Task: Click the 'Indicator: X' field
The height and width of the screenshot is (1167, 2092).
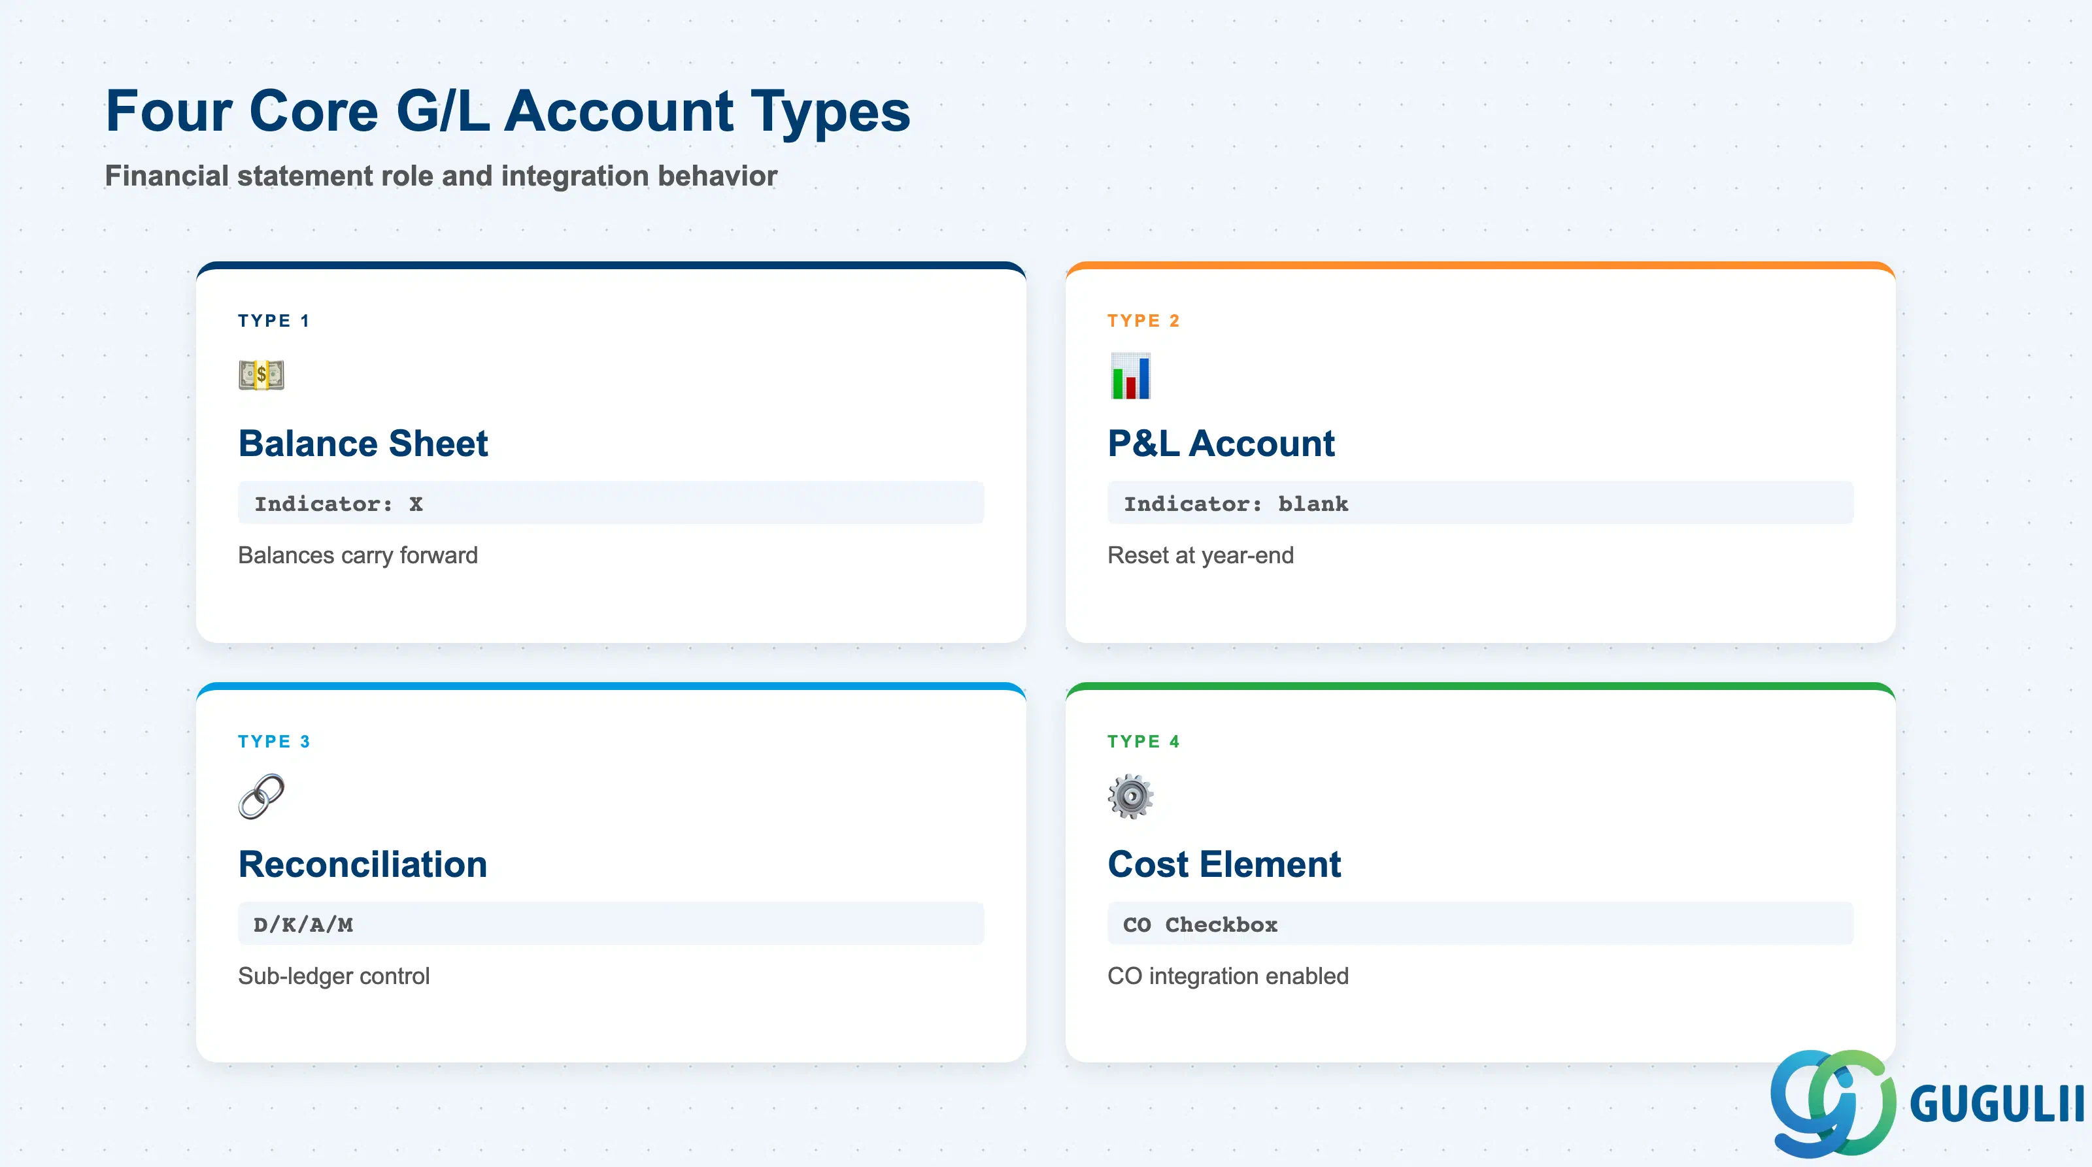Action: pos(611,503)
